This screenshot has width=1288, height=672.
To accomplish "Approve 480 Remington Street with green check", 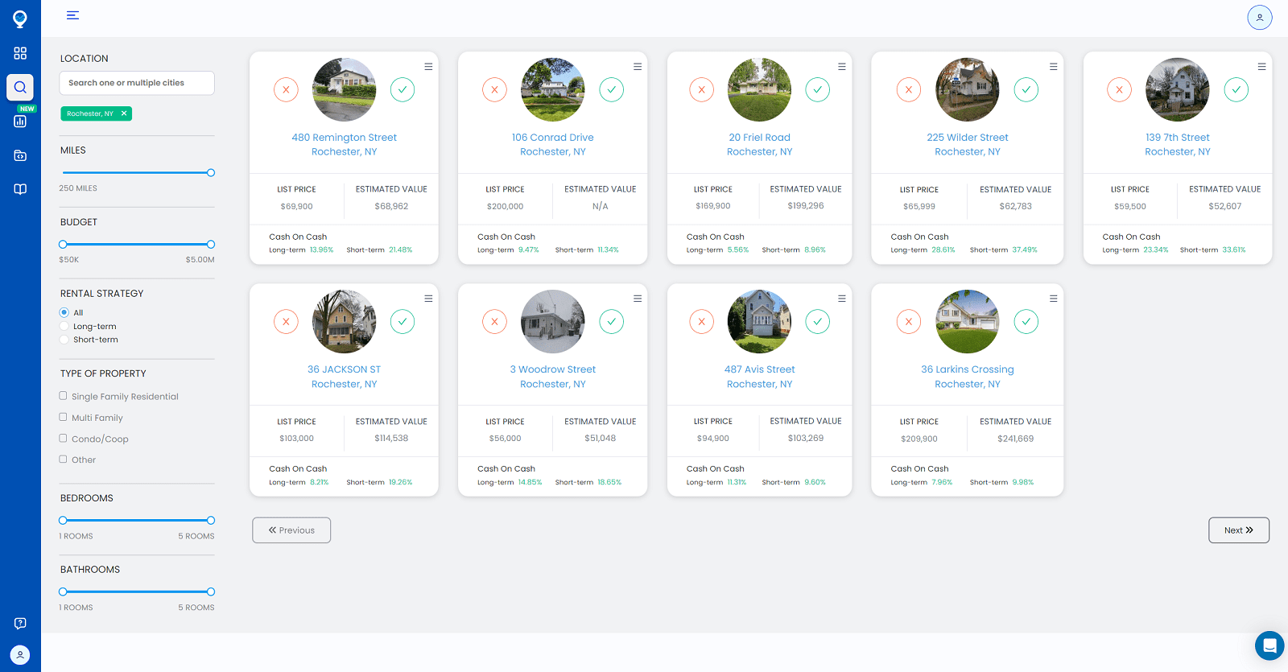I will point(402,89).
